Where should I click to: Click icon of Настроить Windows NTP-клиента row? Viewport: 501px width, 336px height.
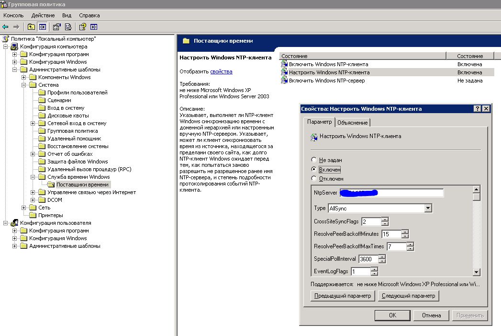click(284, 72)
